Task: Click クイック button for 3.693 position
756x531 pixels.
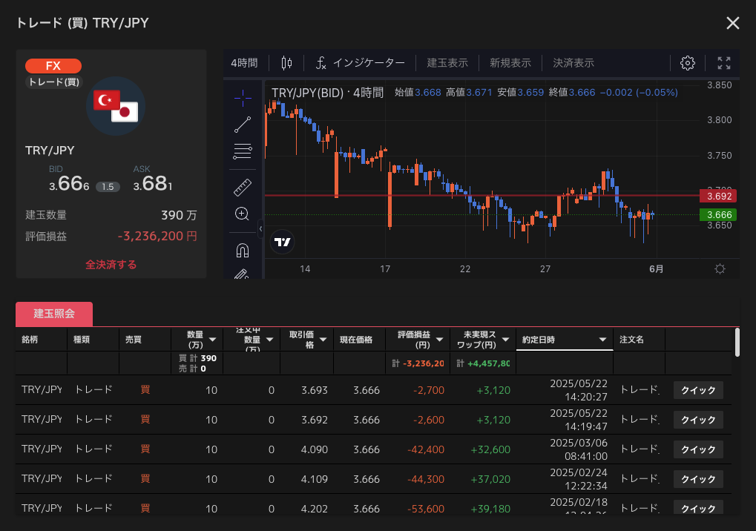Action: click(x=697, y=390)
